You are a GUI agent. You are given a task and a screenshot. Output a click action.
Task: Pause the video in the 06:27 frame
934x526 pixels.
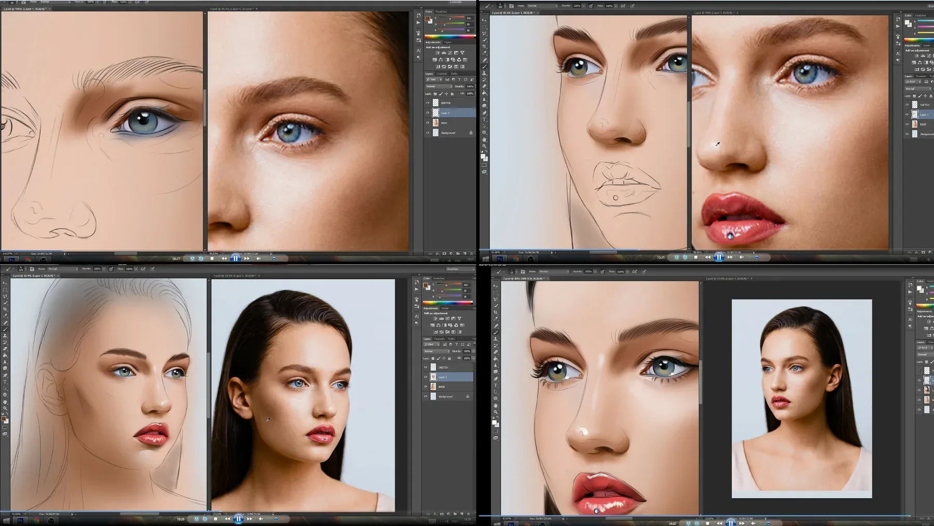236,258
